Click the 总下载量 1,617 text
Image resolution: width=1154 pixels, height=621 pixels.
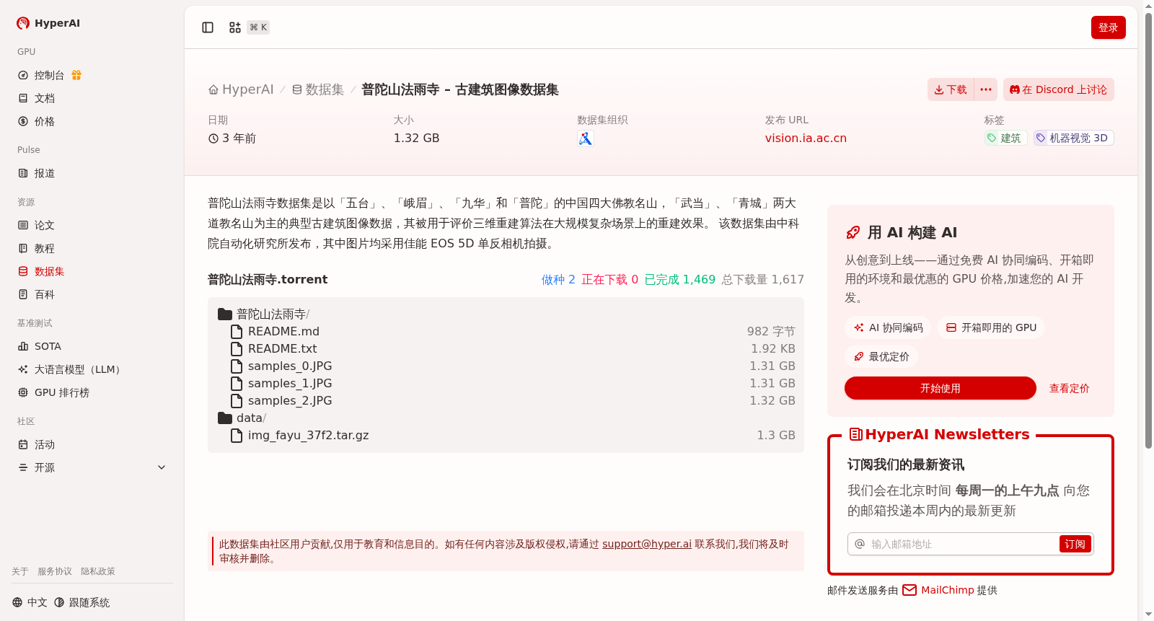pos(762,279)
